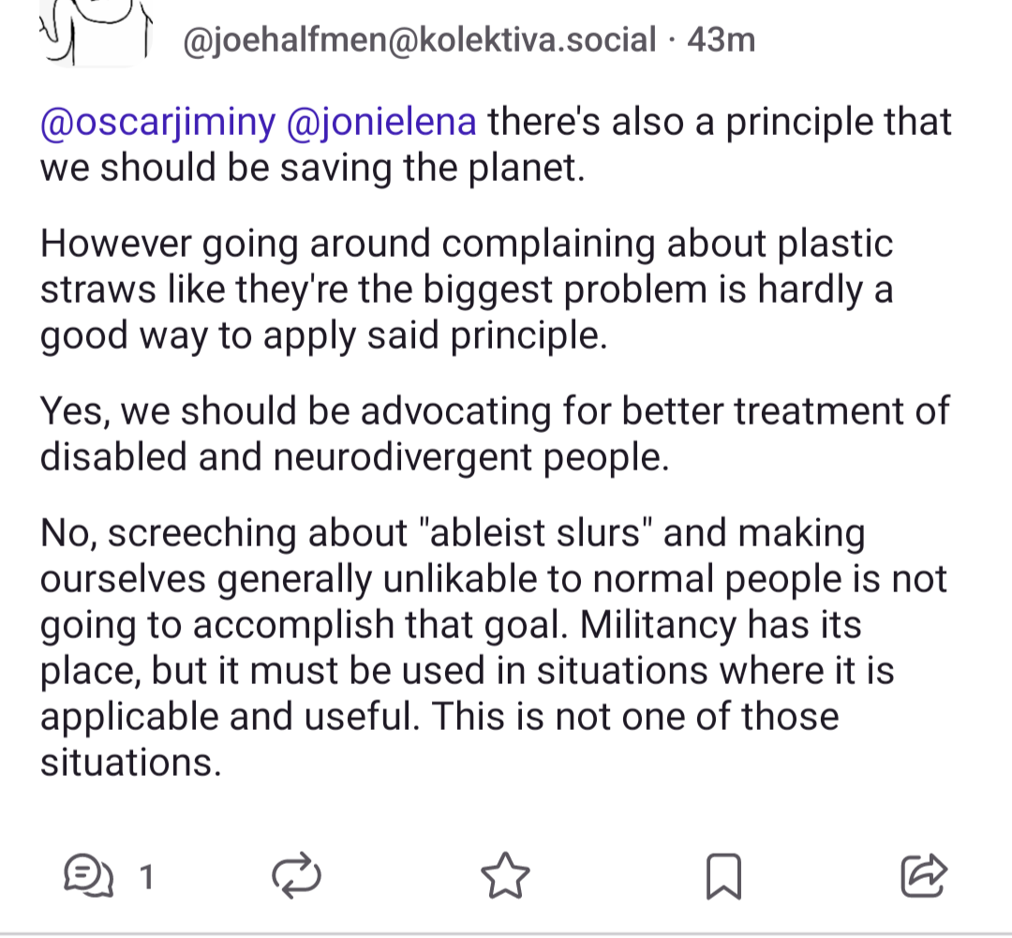The height and width of the screenshot is (938, 1012).
Task: Share the post via the share arrow icon
Action: (924, 875)
